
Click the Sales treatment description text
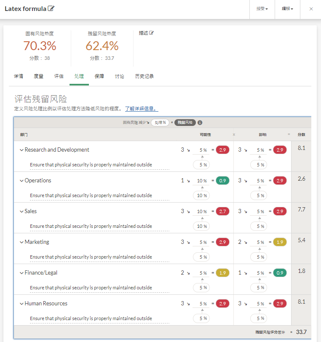coord(91,226)
